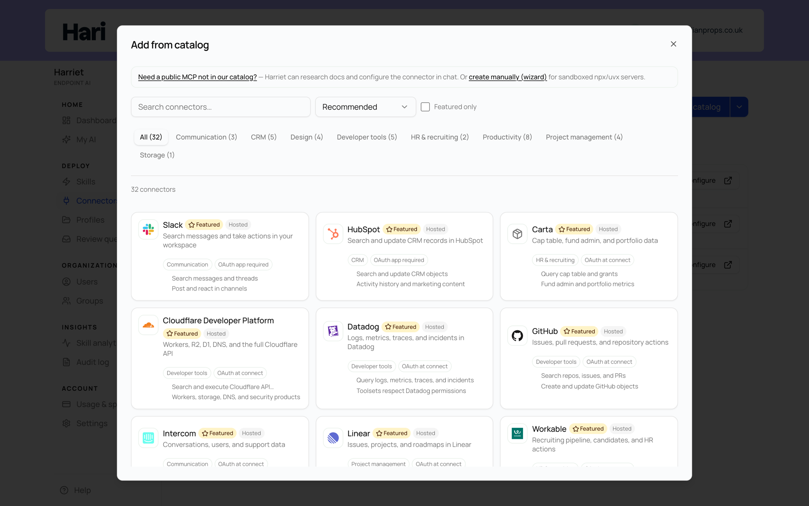
Task: Open the Linear connector card title
Action: 359,434
